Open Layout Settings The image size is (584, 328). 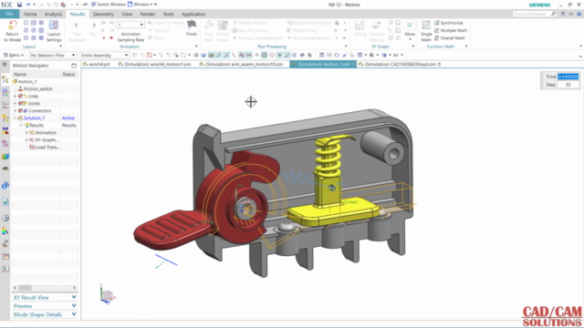pyautogui.click(x=54, y=31)
